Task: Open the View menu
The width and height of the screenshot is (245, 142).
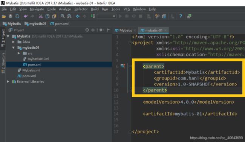Action: (23, 9)
